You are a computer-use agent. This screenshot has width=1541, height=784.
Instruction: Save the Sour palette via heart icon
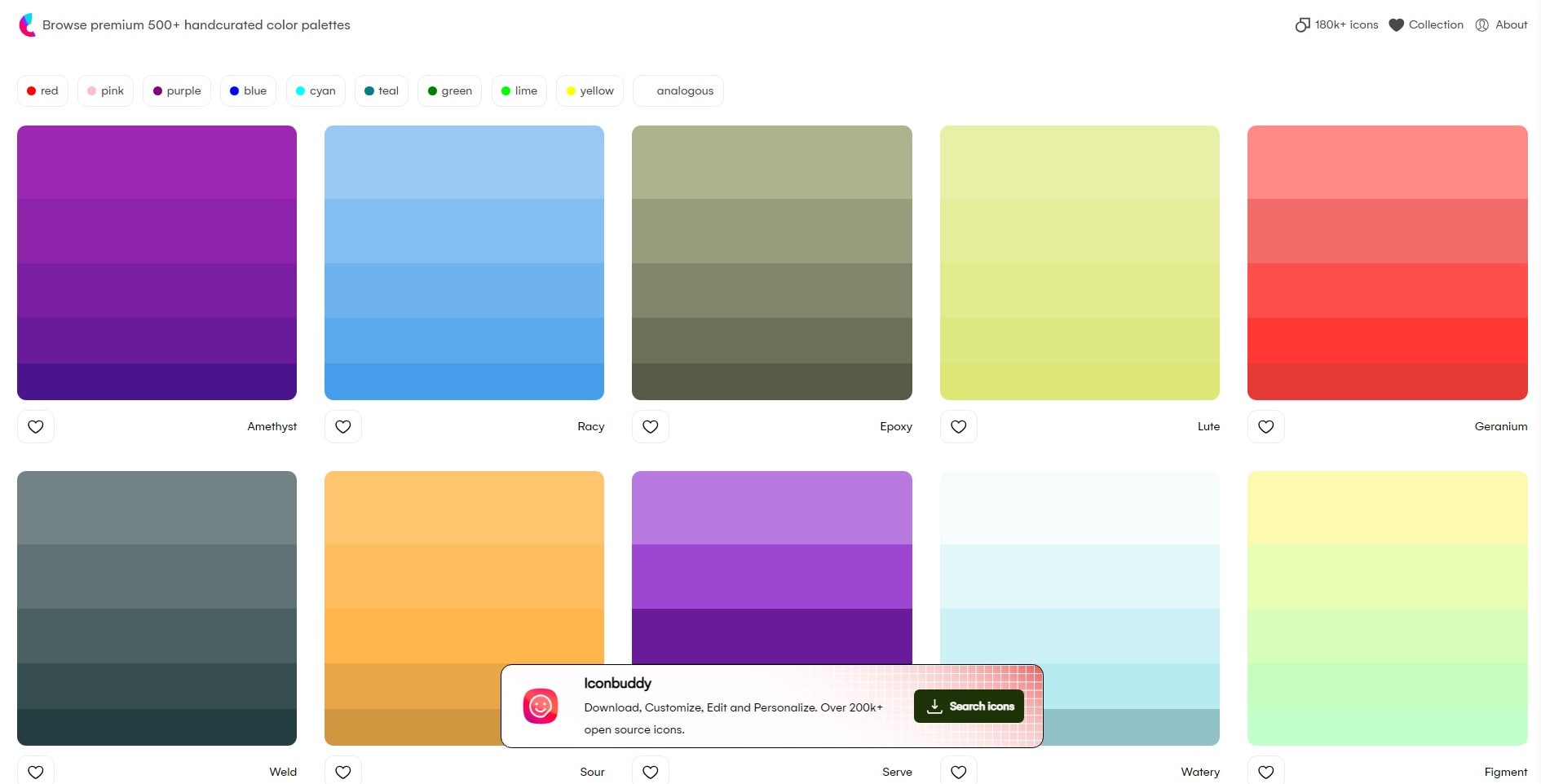pos(343,771)
